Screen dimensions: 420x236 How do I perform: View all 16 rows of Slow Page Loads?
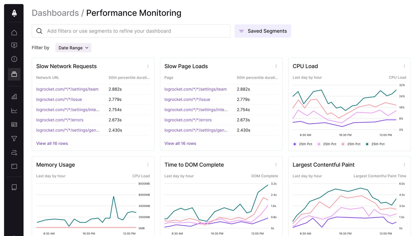[x=180, y=143]
